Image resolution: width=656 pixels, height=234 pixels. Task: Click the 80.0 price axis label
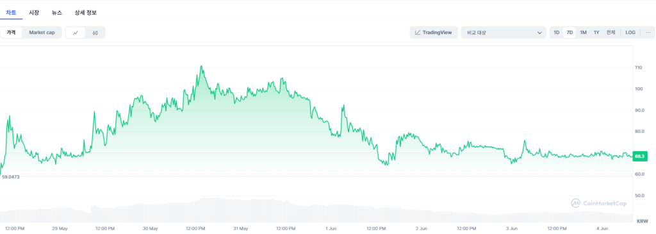(x=640, y=131)
